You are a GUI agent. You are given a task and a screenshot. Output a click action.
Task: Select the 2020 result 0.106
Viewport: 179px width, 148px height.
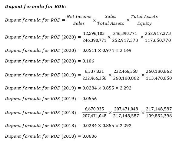point(88,61)
